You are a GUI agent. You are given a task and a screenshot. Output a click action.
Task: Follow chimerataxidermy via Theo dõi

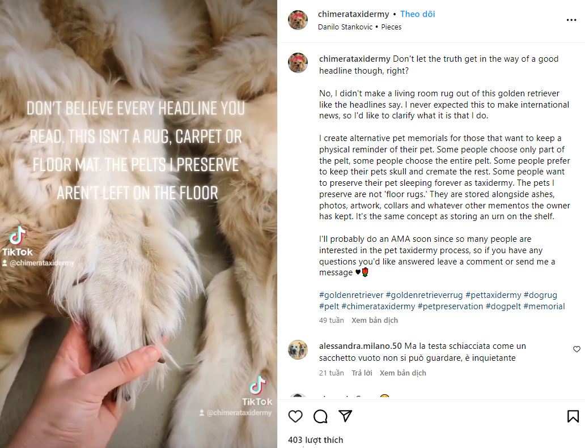pos(417,14)
